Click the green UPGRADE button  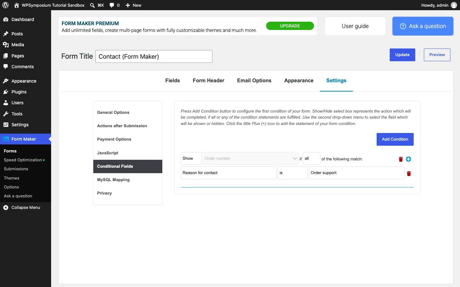coord(290,26)
